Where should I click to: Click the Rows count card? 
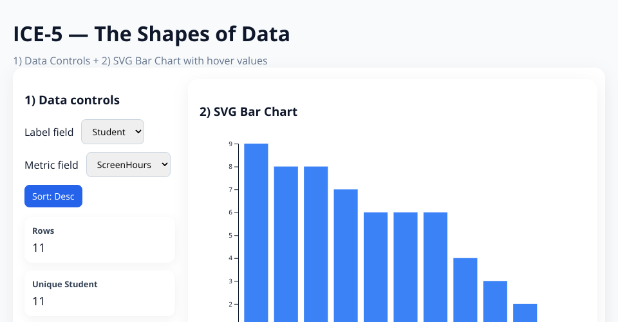coord(100,240)
